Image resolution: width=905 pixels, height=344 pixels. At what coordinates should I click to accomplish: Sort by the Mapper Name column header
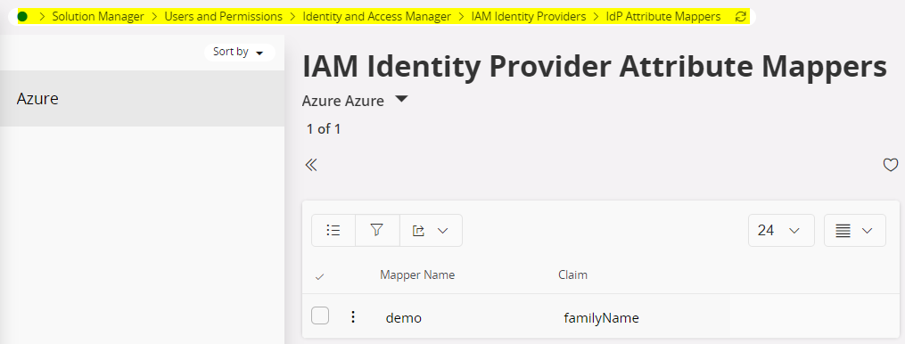[417, 275]
